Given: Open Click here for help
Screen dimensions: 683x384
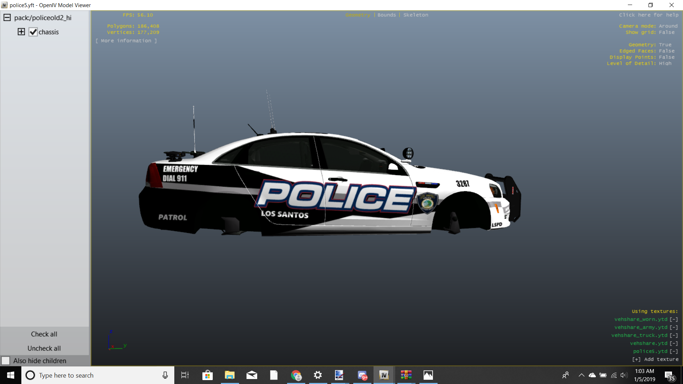Looking at the screenshot, I should 648,15.
